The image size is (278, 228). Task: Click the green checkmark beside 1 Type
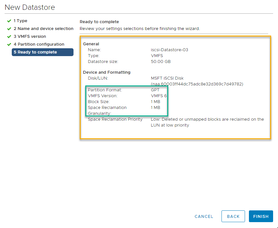pos(9,21)
